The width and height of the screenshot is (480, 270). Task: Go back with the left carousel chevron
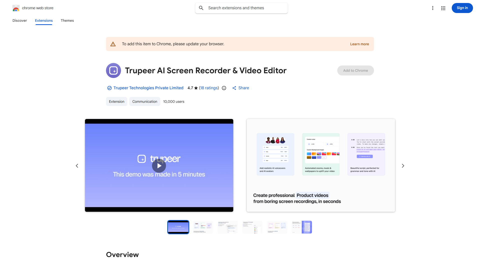(x=77, y=165)
